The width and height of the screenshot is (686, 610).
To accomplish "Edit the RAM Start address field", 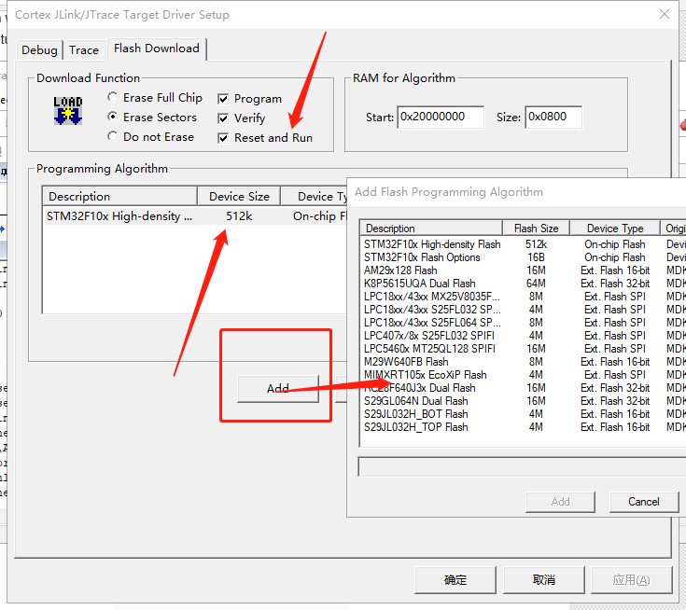I will pyautogui.click(x=441, y=117).
